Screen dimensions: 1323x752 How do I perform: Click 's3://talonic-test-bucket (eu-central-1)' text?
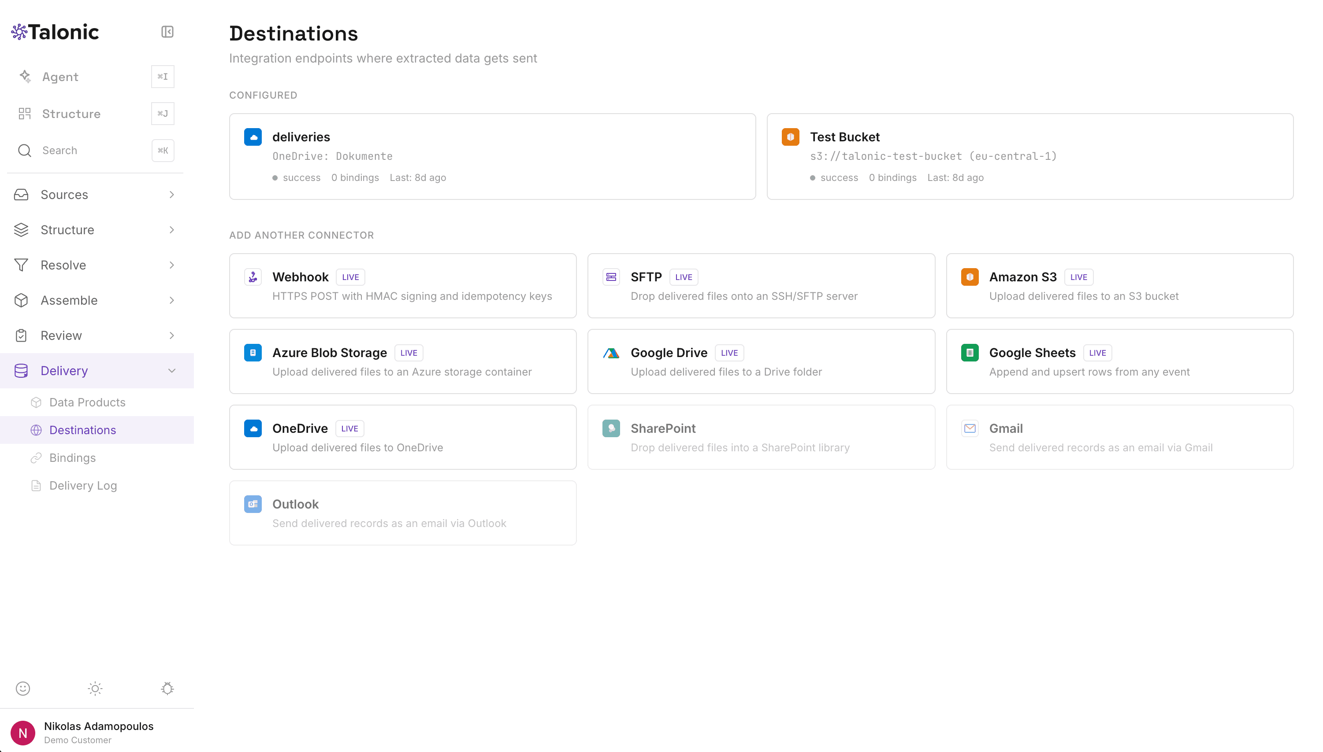(933, 156)
